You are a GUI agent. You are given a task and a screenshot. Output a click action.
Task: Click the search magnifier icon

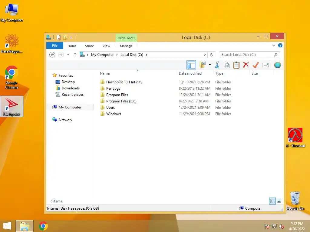[276, 55]
